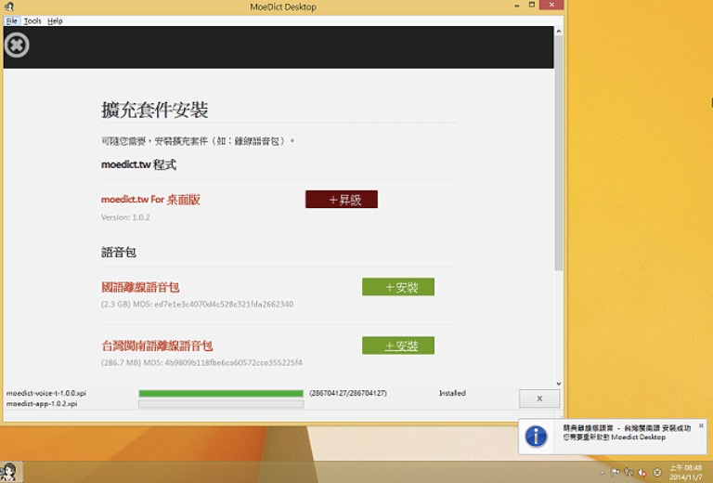
Task: Minimize the MoeDict Desktop window
Action: (517, 6)
